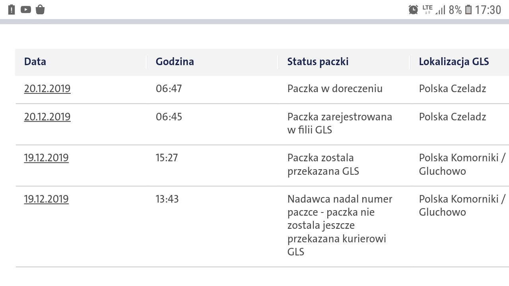Tap the signal strength bars icon
This screenshot has width=509, height=286.
[440, 10]
